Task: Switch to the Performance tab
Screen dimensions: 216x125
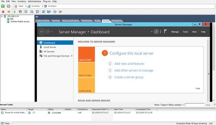Action: tap(87, 21)
